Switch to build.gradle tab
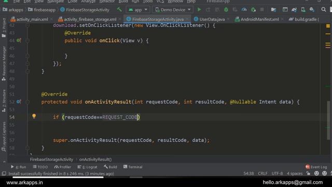The image size is (332, 187). [x=303, y=19]
